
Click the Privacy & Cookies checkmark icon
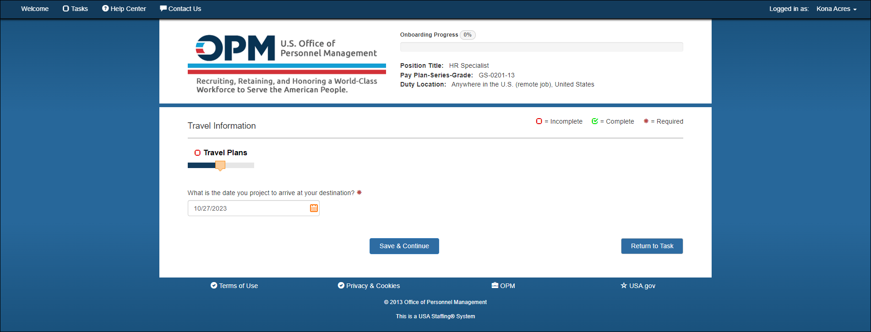point(341,285)
